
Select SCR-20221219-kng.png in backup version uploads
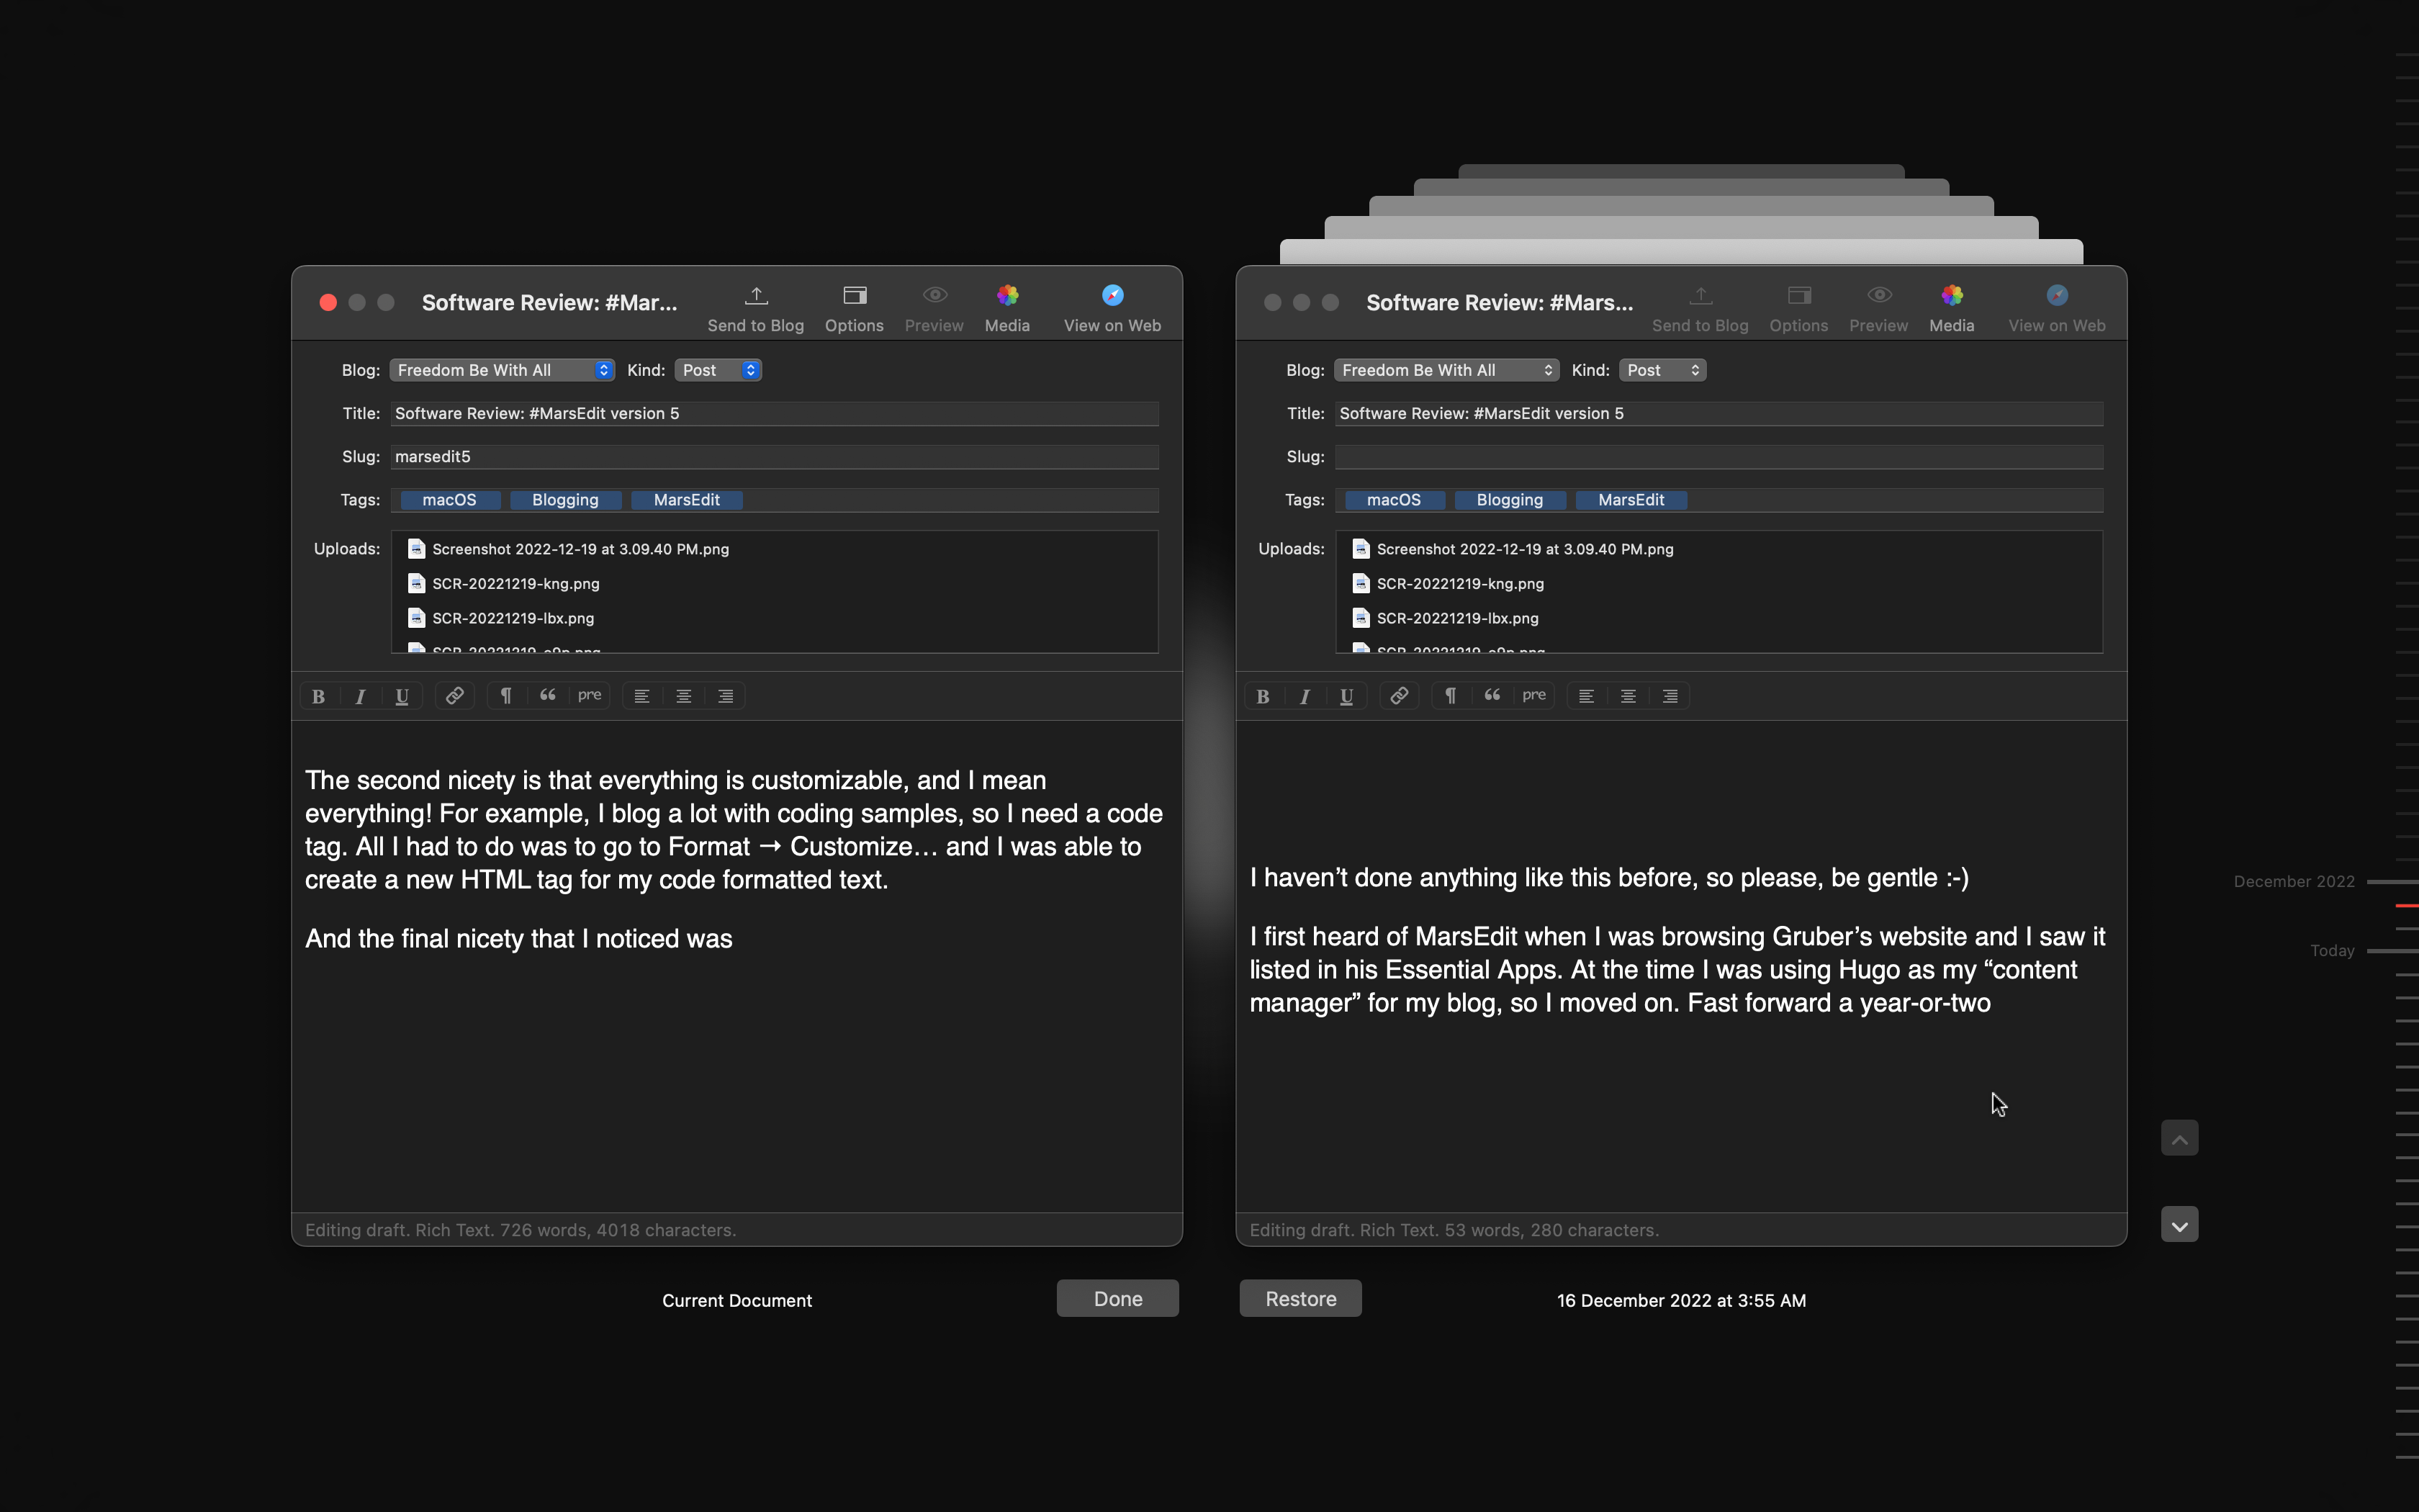click(1449, 584)
